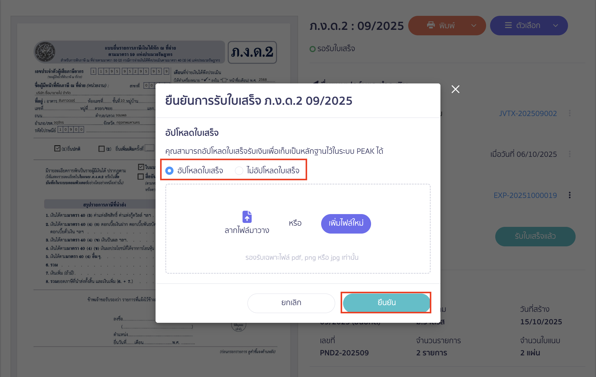The width and height of the screenshot is (596, 377).
Task: Cancel the dialog using ยกเลิก
Action: tap(291, 303)
